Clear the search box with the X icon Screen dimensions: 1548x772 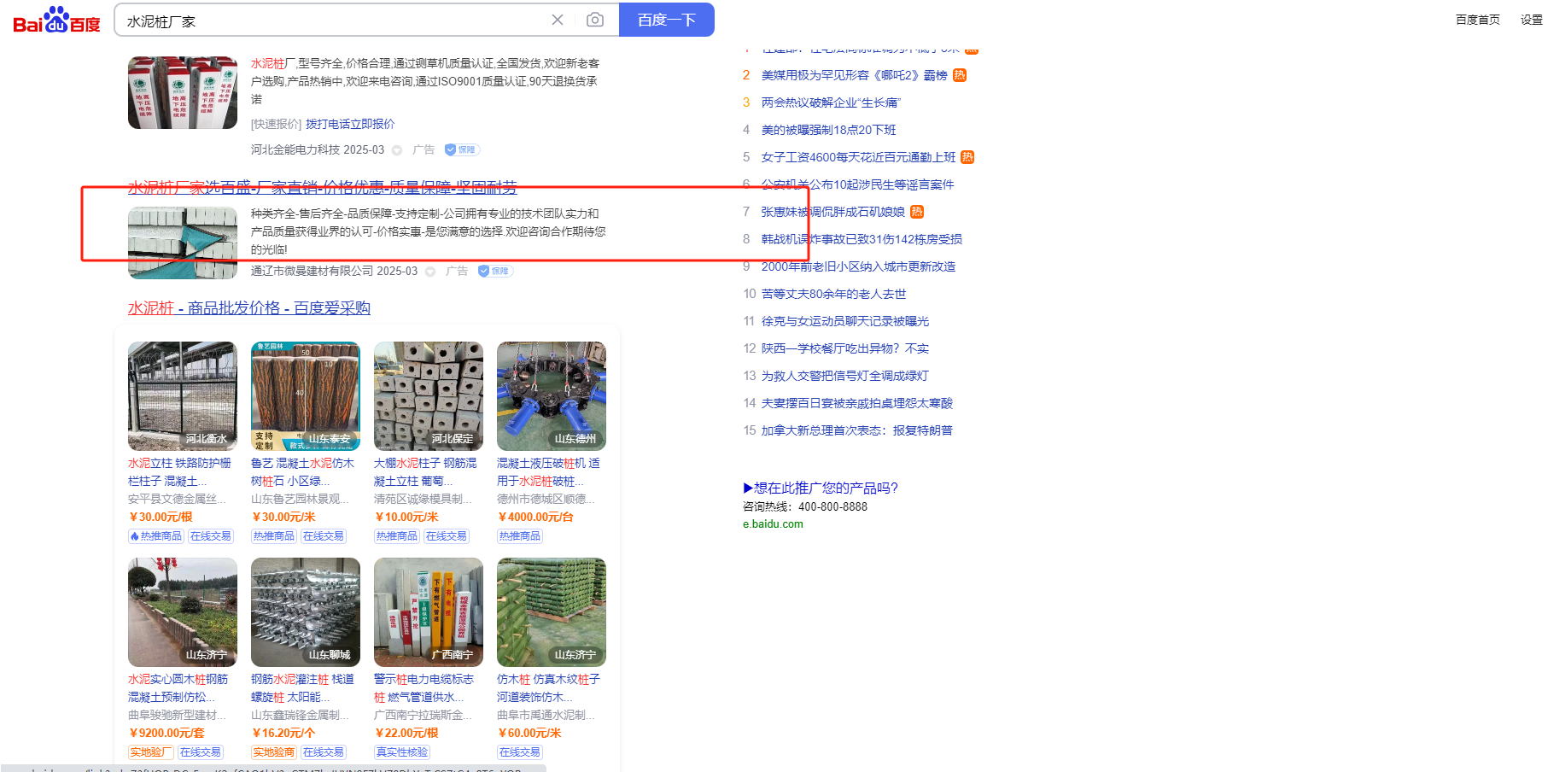pos(558,20)
